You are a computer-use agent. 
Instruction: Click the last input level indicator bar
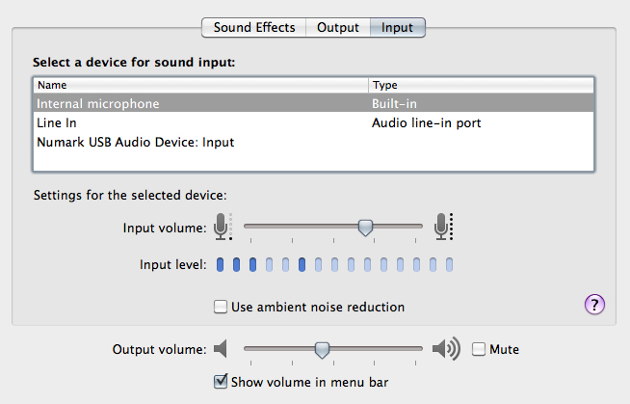coord(449,264)
